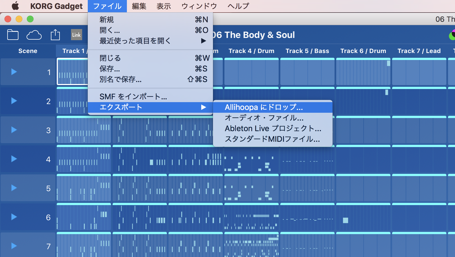
Task: Select Track 1 clip in scene 1
Action: pyautogui.click(x=73, y=71)
